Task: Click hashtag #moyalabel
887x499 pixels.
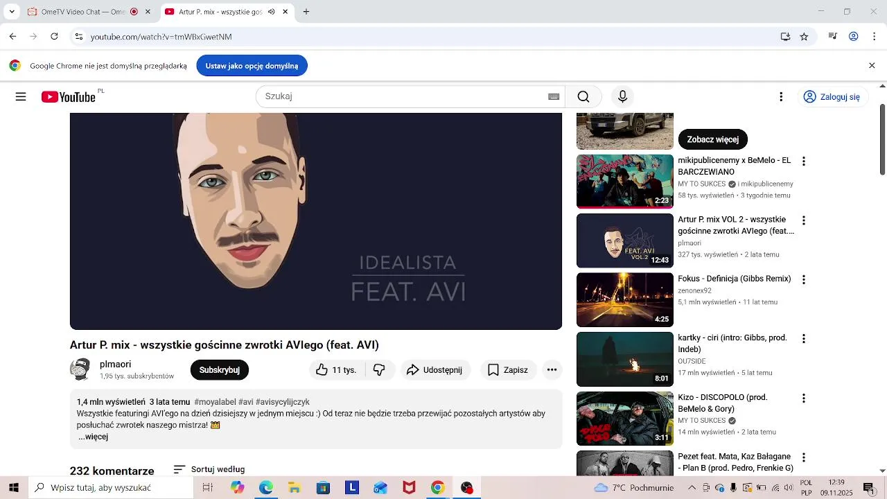Action: (215, 402)
